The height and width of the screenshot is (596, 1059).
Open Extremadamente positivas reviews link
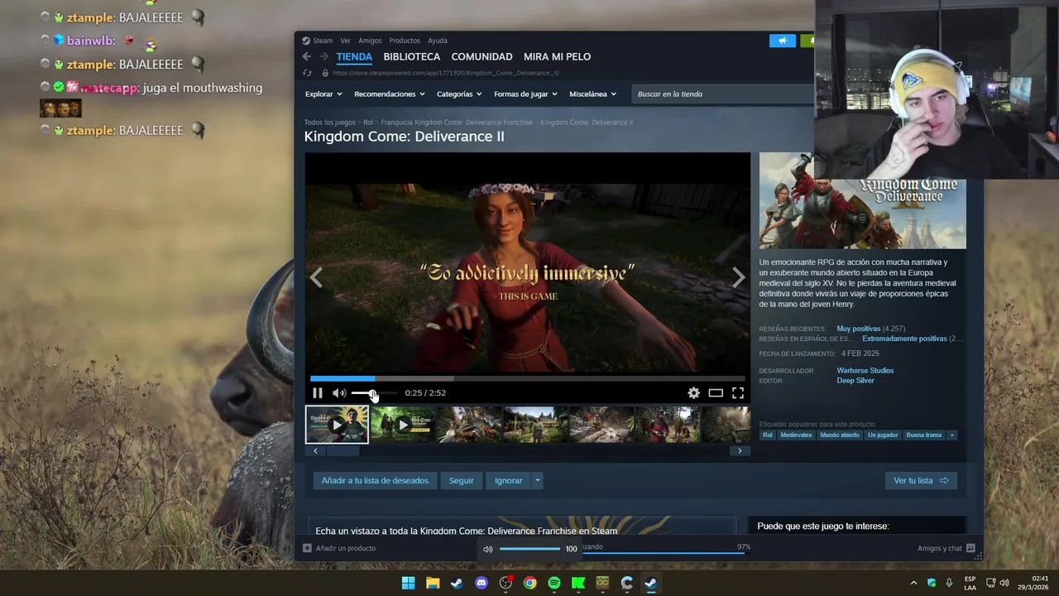tap(904, 339)
